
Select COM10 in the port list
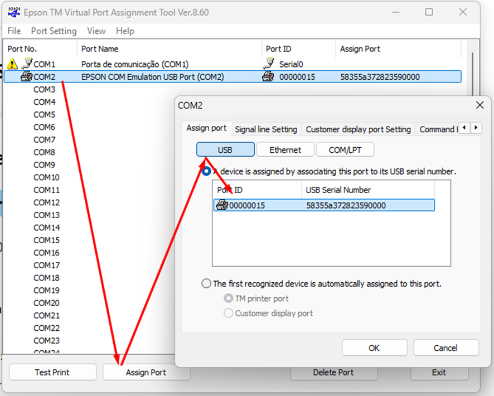tap(46, 177)
